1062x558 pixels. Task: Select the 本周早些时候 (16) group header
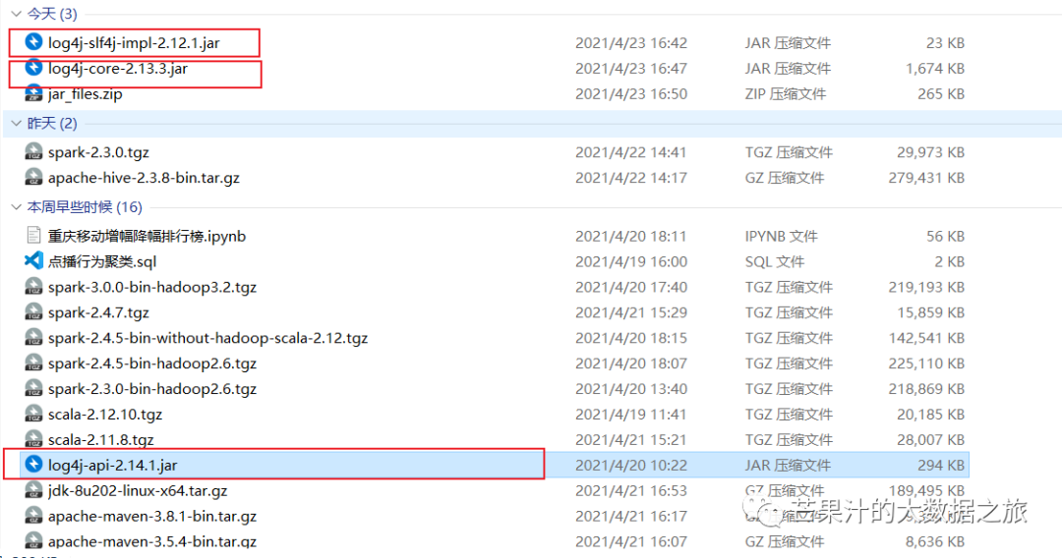85,207
